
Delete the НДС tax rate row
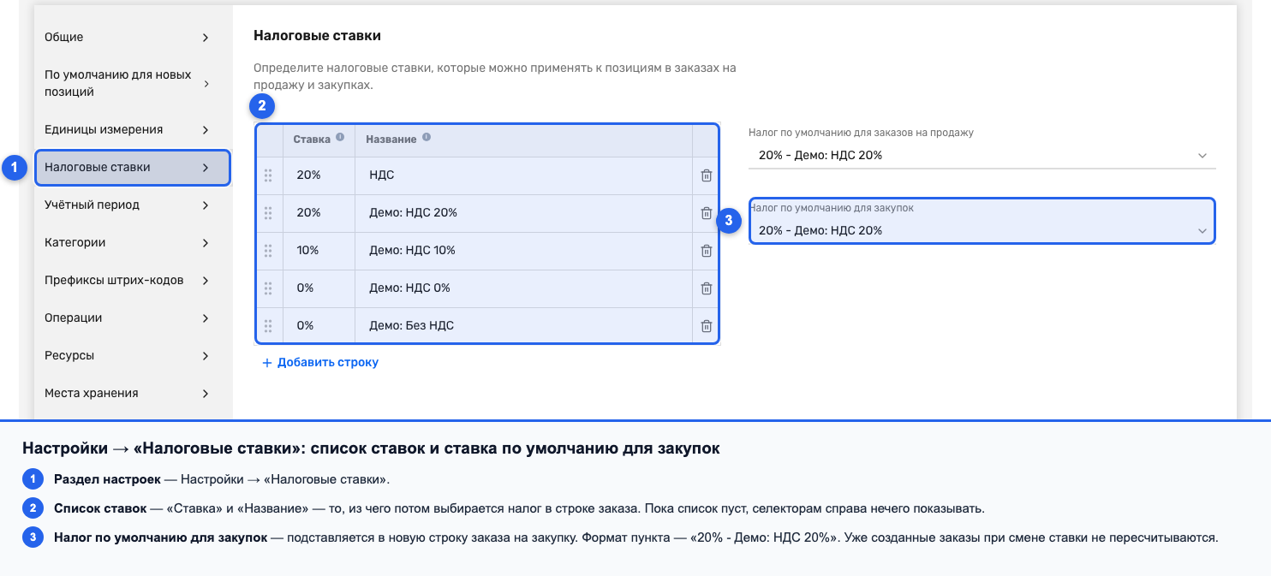click(706, 175)
